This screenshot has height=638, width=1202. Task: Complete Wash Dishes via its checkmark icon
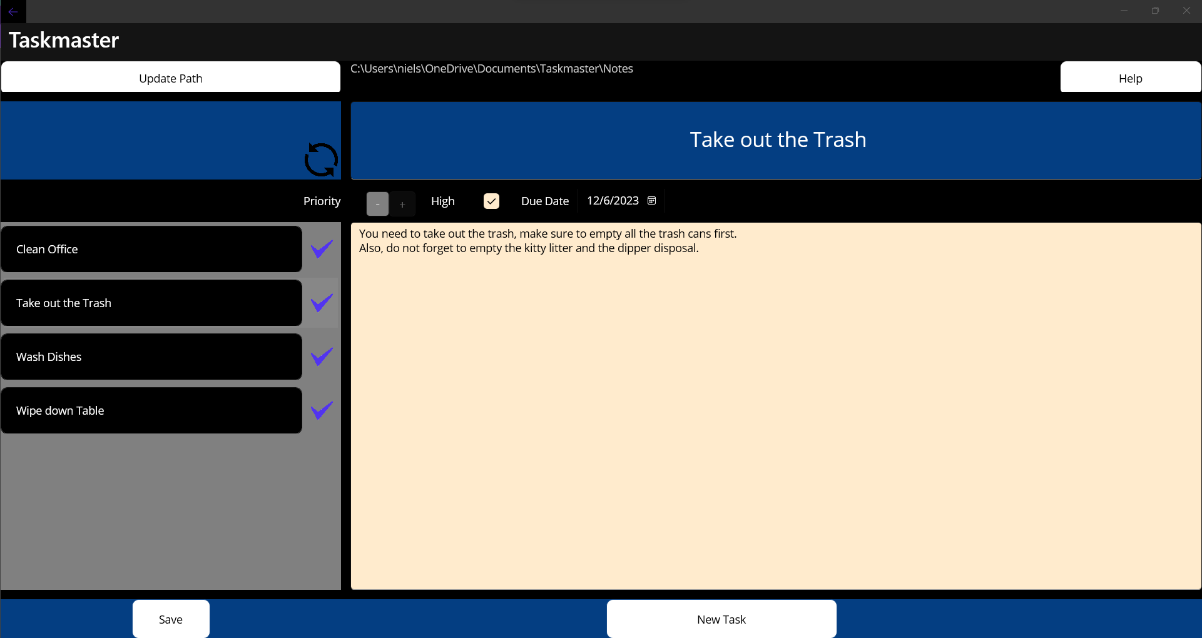[322, 357]
